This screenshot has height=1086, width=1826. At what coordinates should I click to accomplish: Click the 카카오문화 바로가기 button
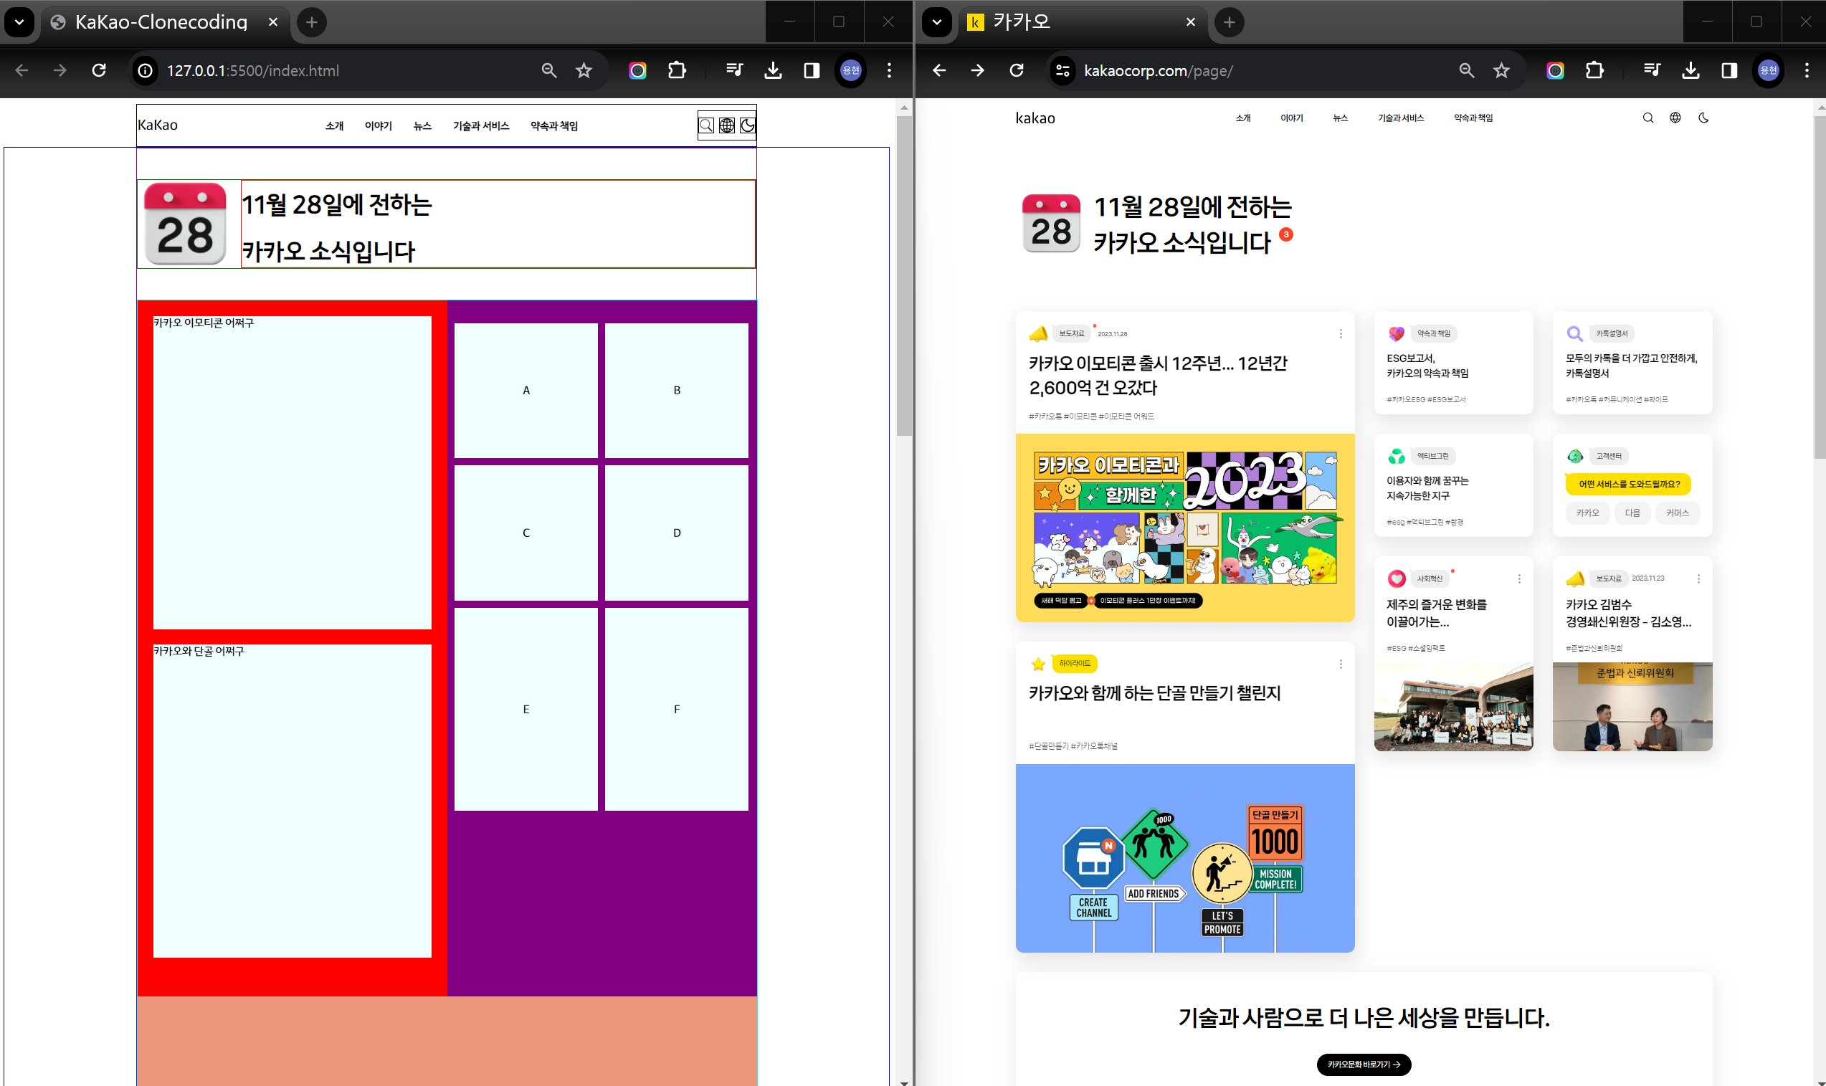[x=1364, y=1064]
